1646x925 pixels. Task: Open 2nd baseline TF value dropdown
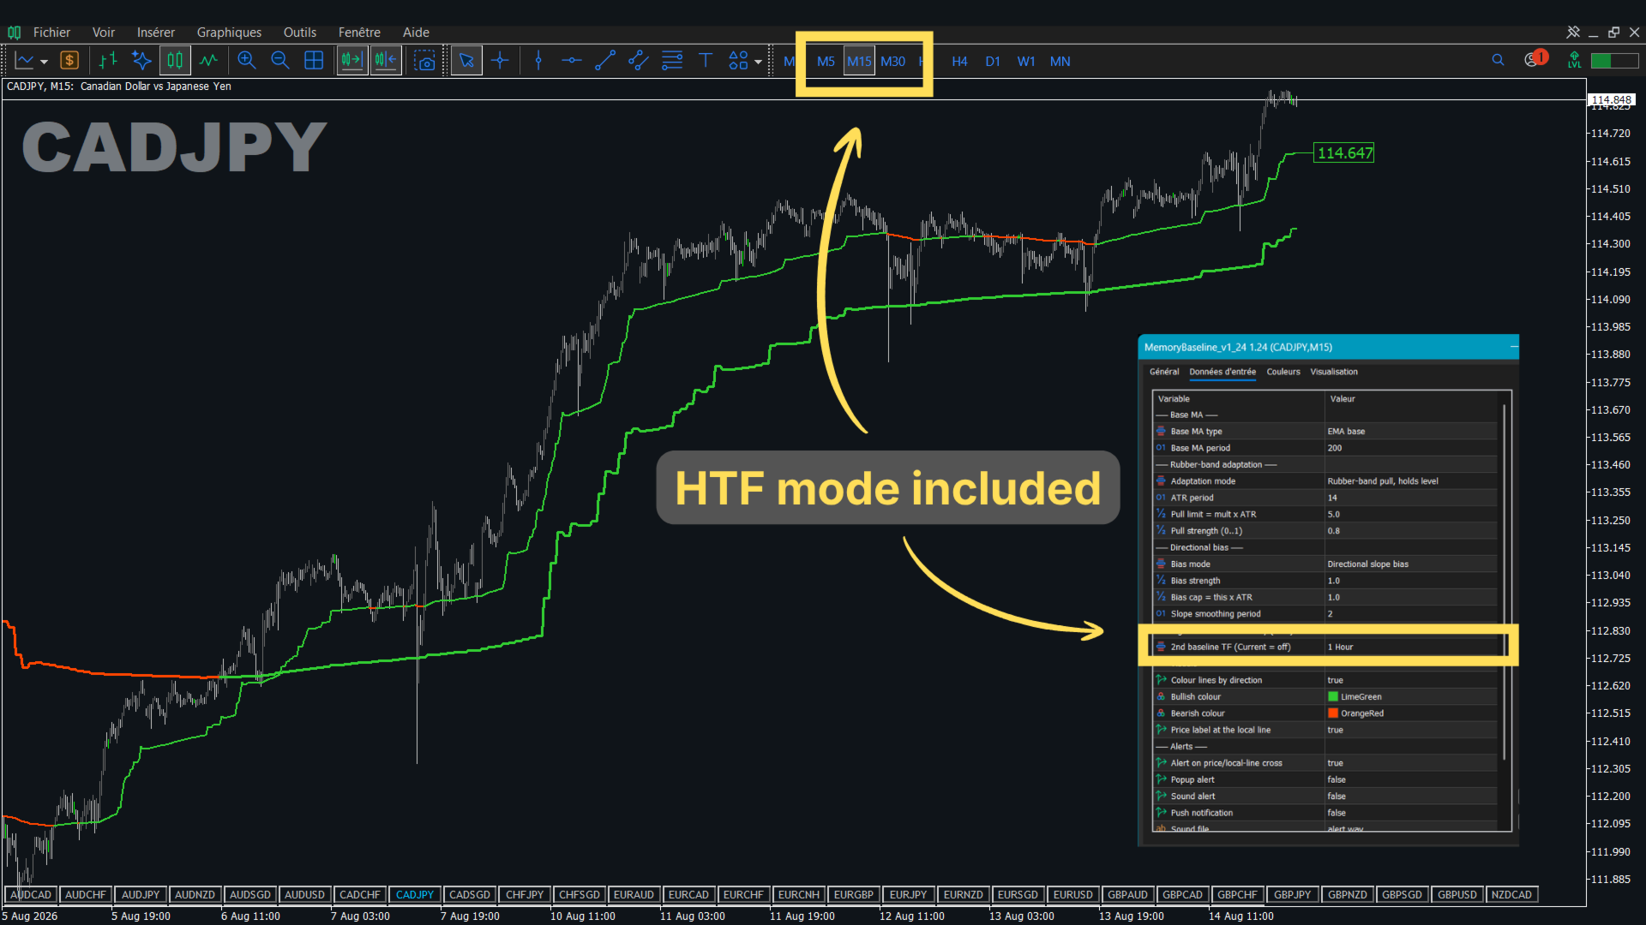coord(1410,647)
